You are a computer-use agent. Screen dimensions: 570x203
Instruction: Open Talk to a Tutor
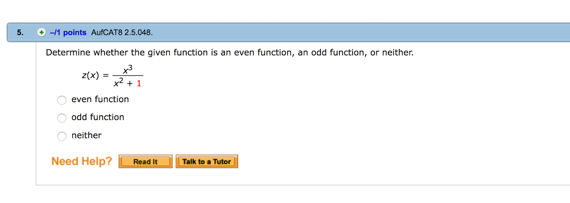click(207, 161)
